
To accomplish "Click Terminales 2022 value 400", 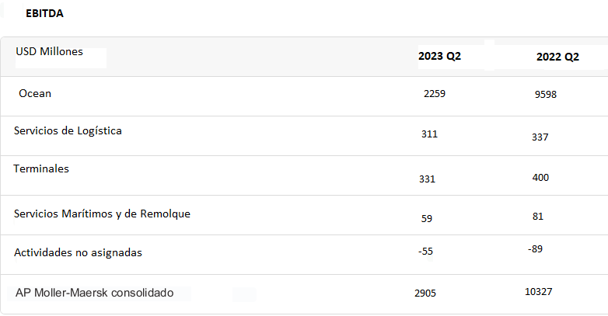I will [x=540, y=177].
